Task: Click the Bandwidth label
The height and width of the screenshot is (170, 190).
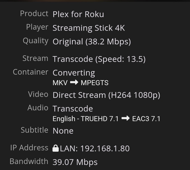Action: tap(29, 161)
